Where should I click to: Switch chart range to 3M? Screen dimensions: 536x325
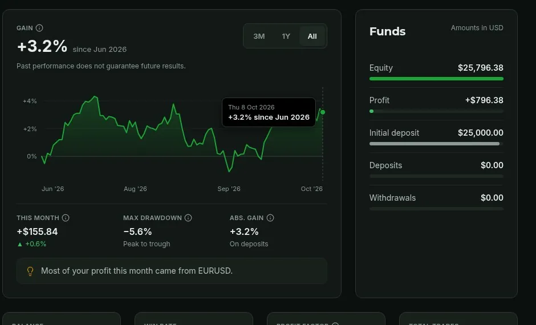coord(259,36)
